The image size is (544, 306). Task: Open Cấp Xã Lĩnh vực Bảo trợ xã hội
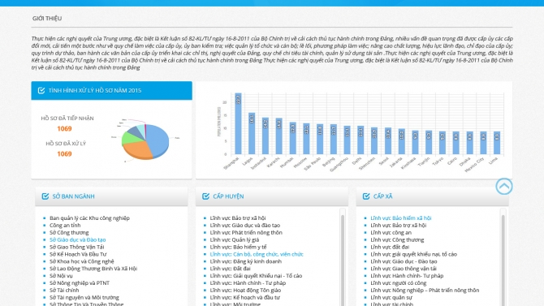pyautogui.click(x=399, y=226)
